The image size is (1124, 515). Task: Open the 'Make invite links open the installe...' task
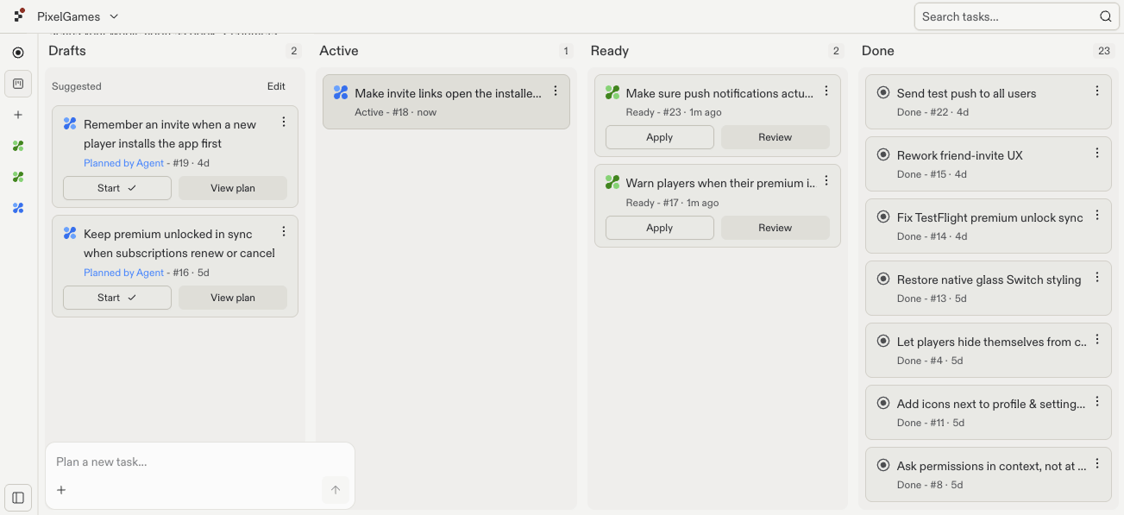[449, 93]
